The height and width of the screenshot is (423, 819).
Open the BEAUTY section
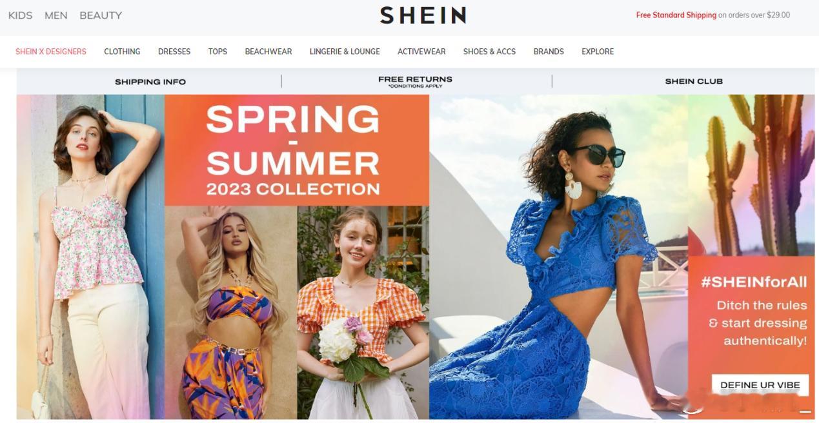[101, 15]
